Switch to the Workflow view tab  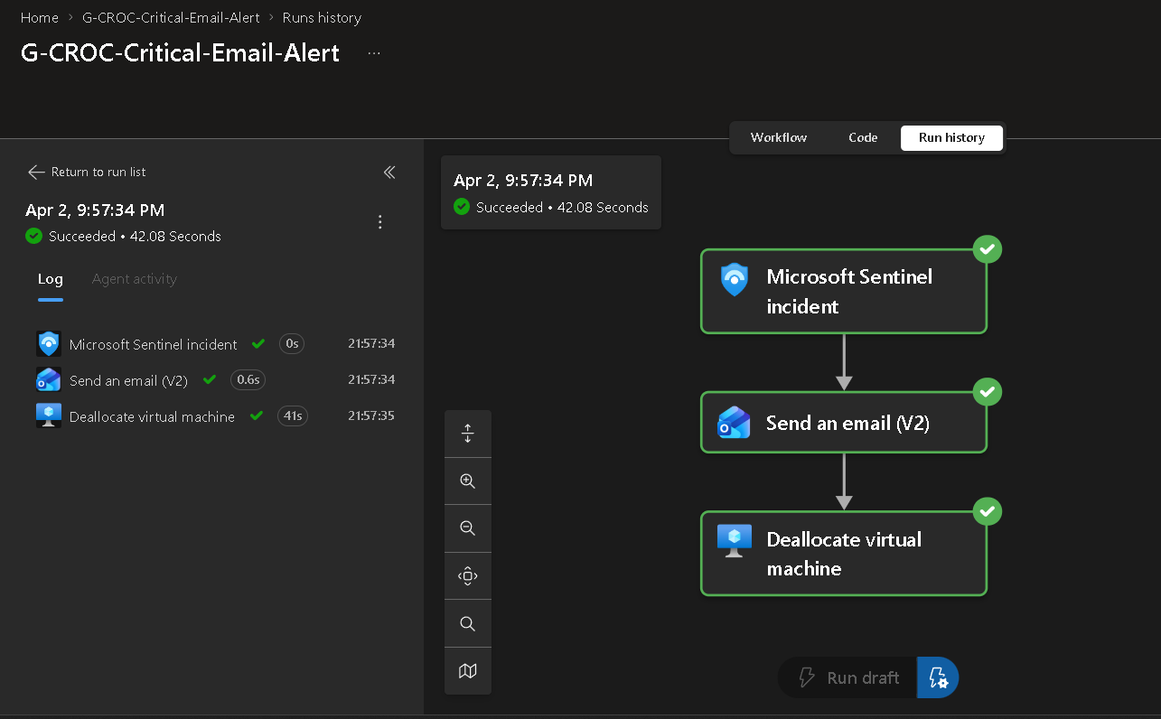tap(778, 137)
